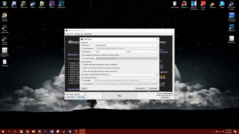Open Google Chrome desktop icon
Image resolution: width=239 pixels, height=134 pixels.
[4, 17]
